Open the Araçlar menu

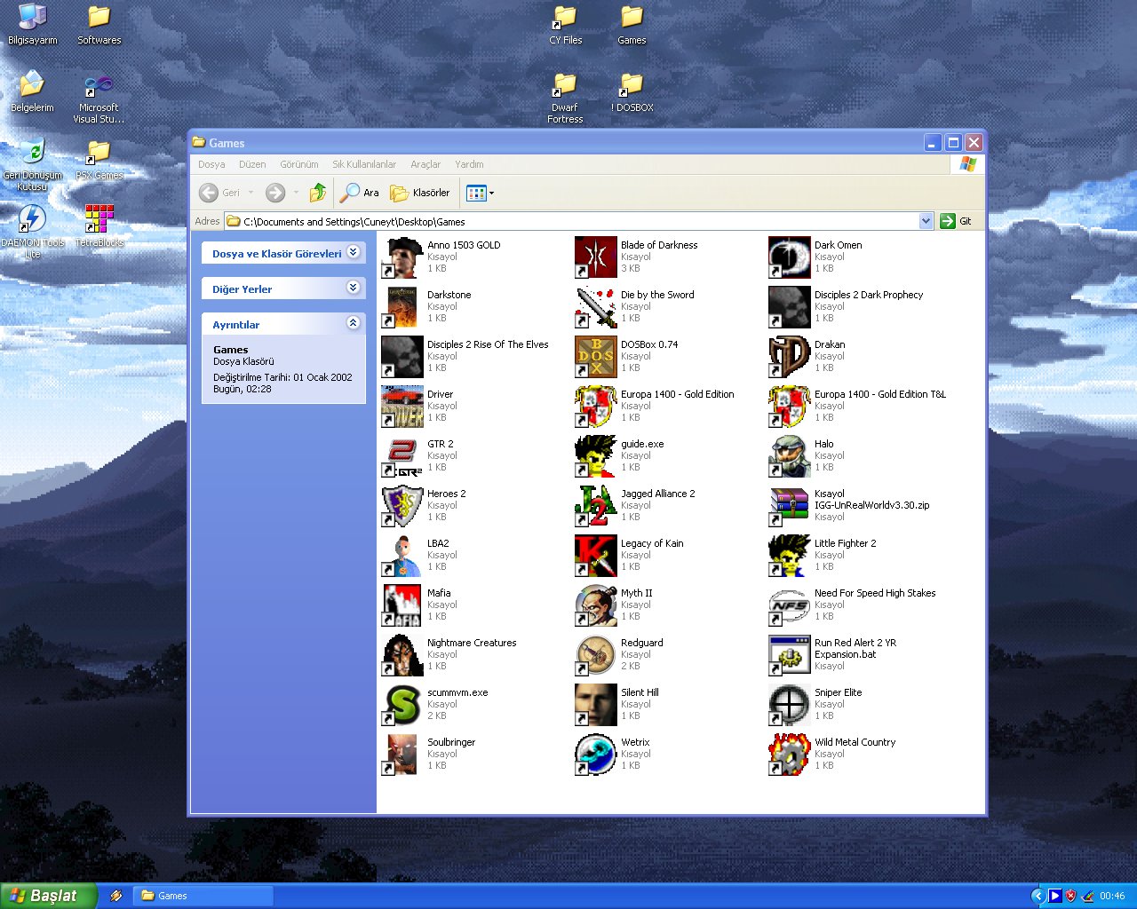(x=425, y=164)
